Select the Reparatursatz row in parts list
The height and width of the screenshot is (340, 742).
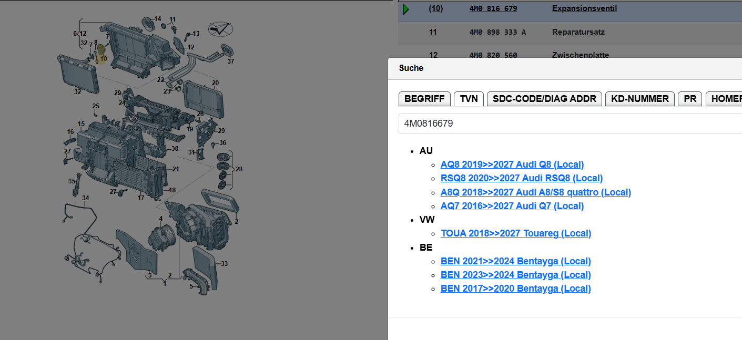point(578,33)
